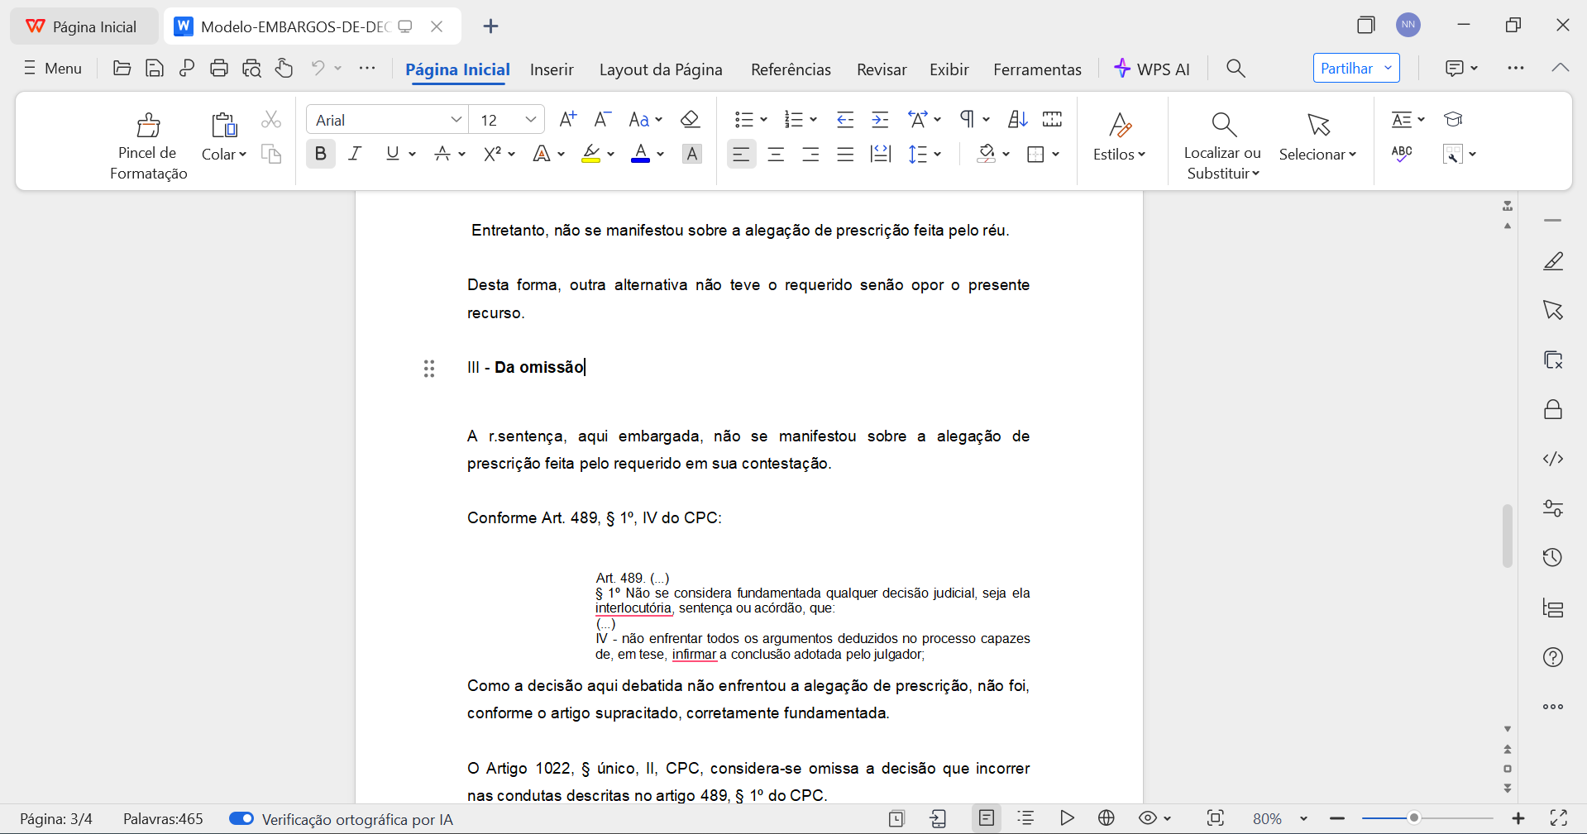Click the Partilhar share button
Image resolution: width=1587 pixels, height=834 pixels.
[1356, 69]
